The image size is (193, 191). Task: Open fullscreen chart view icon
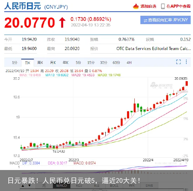tap(178, 62)
